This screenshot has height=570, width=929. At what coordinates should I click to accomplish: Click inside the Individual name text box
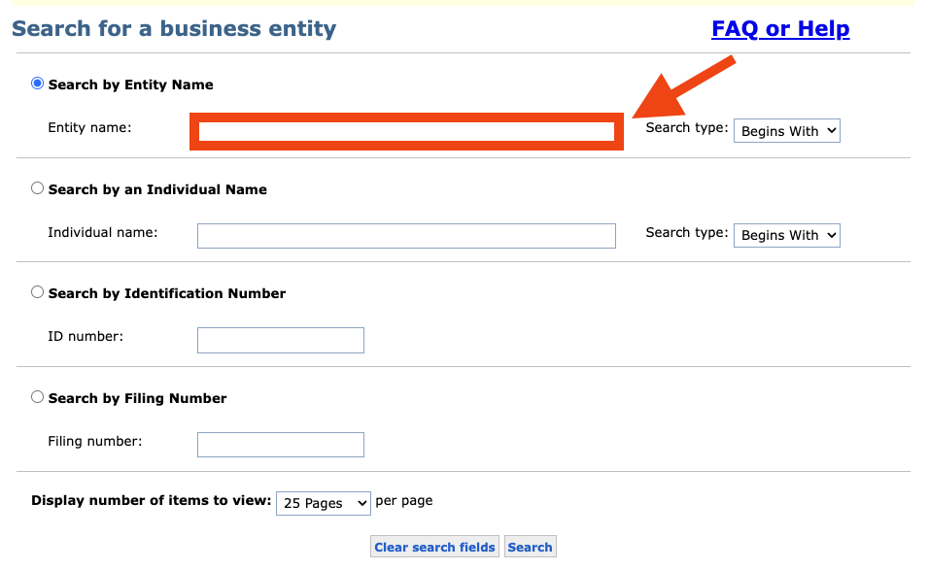coord(406,236)
